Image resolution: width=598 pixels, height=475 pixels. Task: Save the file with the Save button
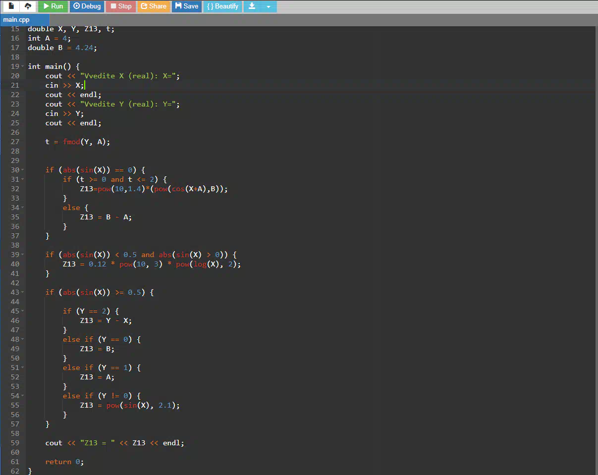(x=187, y=6)
